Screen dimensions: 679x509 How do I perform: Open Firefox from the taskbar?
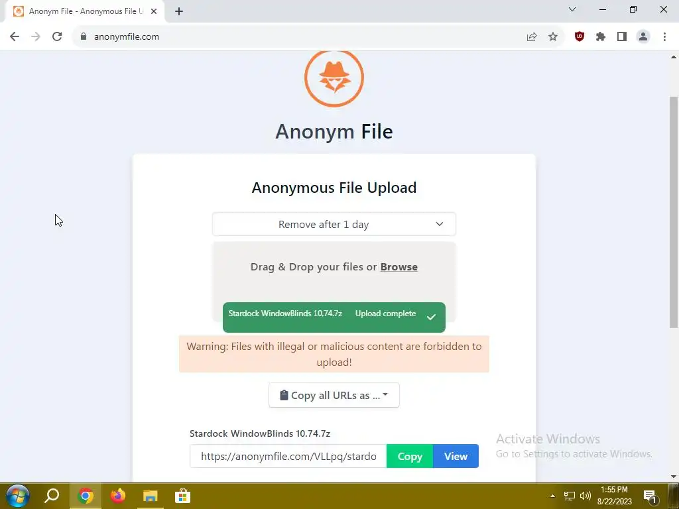pyautogui.click(x=118, y=496)
